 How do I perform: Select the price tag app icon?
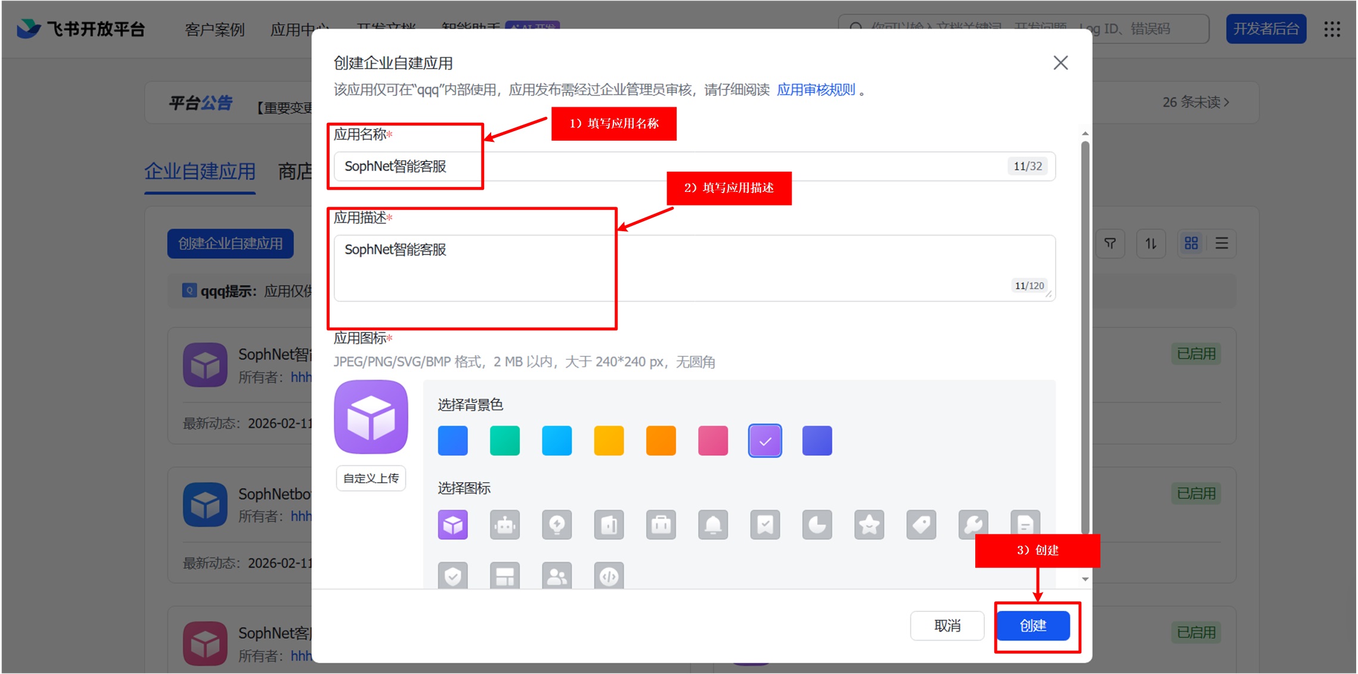click(x=921, y=525)
